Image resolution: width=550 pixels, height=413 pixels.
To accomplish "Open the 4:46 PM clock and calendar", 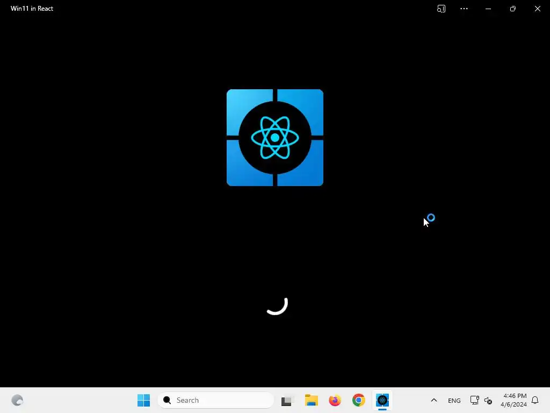I will click(513, 400).
